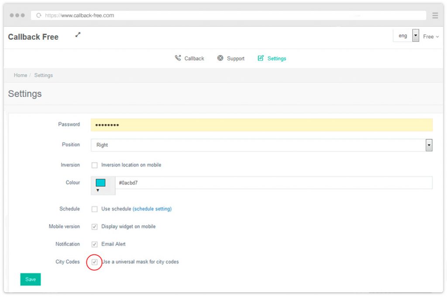This screenshot has width=447, height=298.
Task: Disable the Email Alert notification
Action: pos(94,244)
